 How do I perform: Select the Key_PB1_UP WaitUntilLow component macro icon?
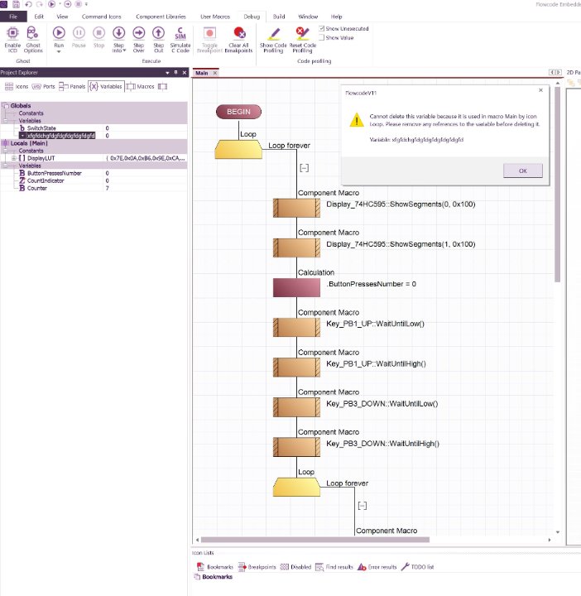click(296, 327)
